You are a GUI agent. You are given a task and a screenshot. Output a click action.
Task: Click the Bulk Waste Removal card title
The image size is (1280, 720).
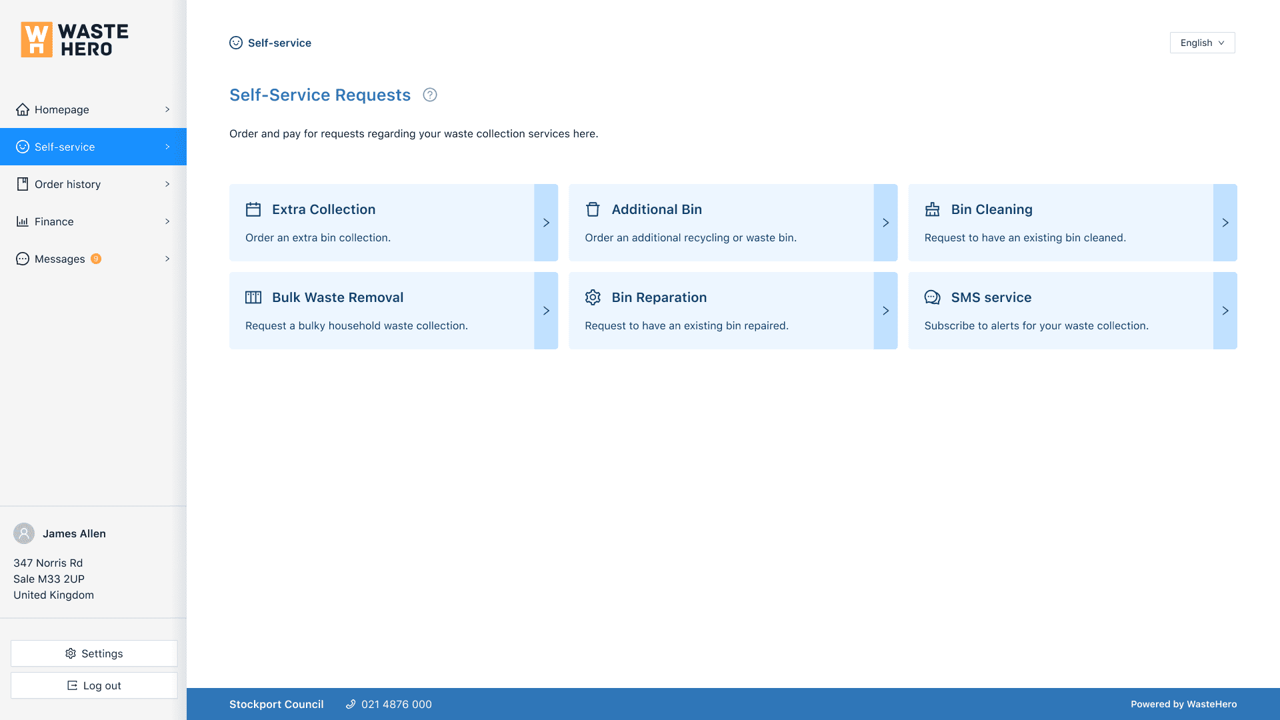pyautogui.click(x=337, y=297)
